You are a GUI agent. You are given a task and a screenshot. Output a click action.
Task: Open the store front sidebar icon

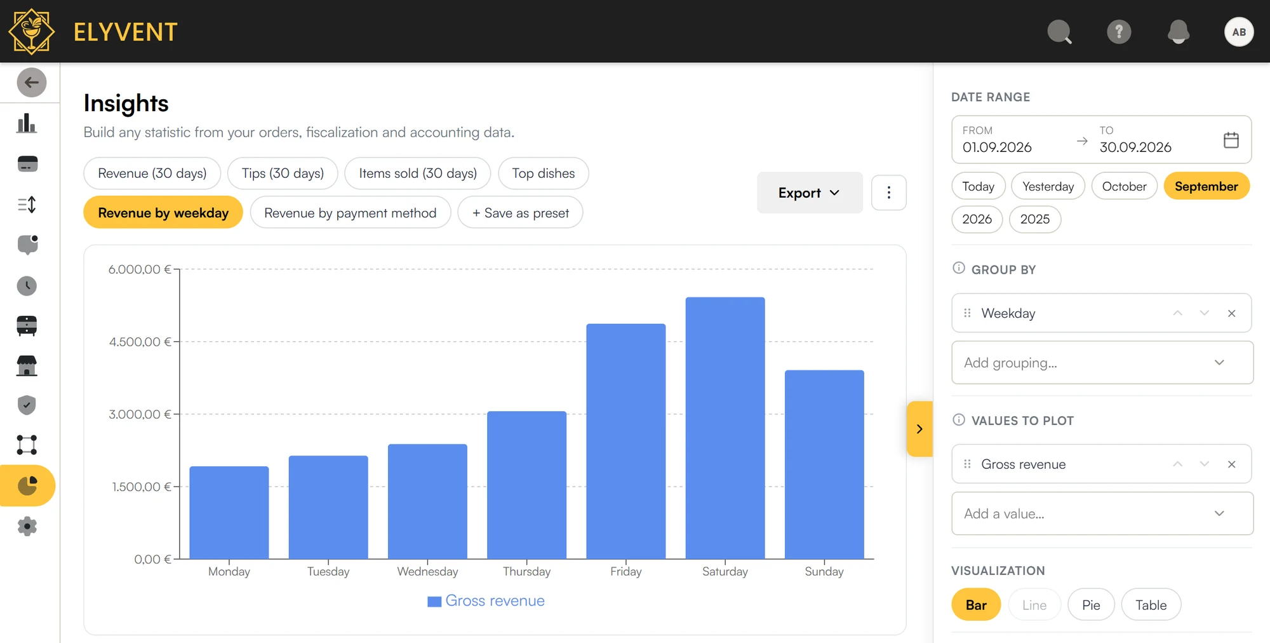pyautogui.click(x=27, y=366)
